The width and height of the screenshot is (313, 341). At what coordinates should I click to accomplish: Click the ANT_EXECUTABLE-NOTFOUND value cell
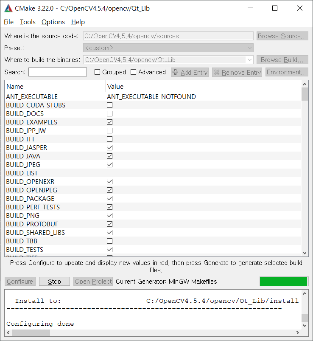coord(151,96)
